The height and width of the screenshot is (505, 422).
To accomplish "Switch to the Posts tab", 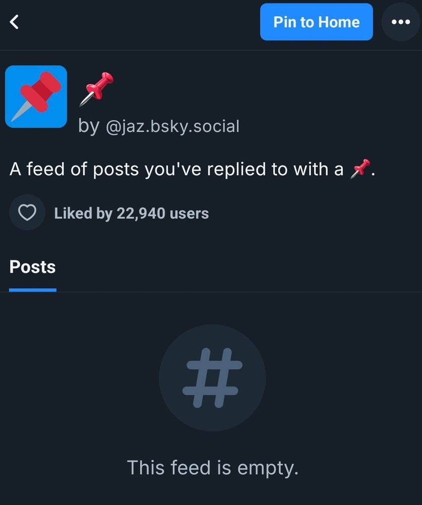I will click(32, 267).
